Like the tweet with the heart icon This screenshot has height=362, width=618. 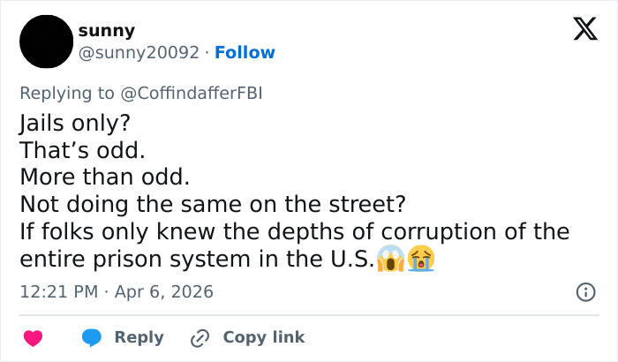[34, 337]
